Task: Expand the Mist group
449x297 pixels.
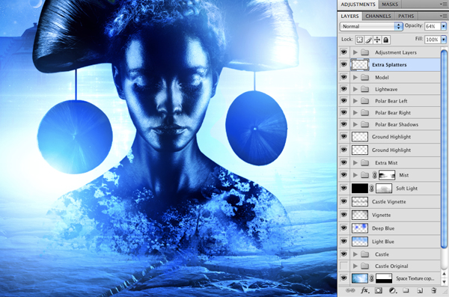Action: click(355, 175)
